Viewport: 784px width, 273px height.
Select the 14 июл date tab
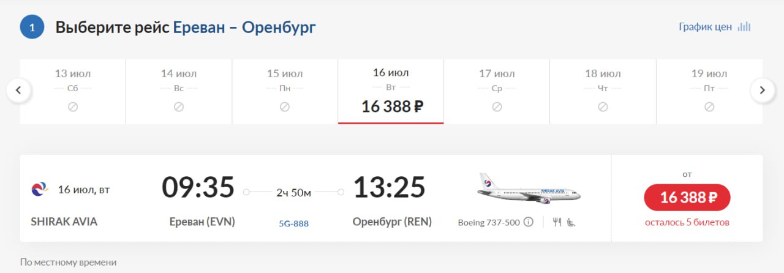[x=178, y=91]
